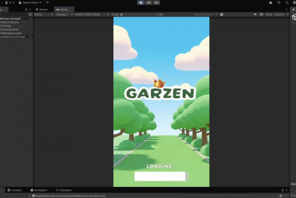Toggle the mute audio icon

point(255,15)
